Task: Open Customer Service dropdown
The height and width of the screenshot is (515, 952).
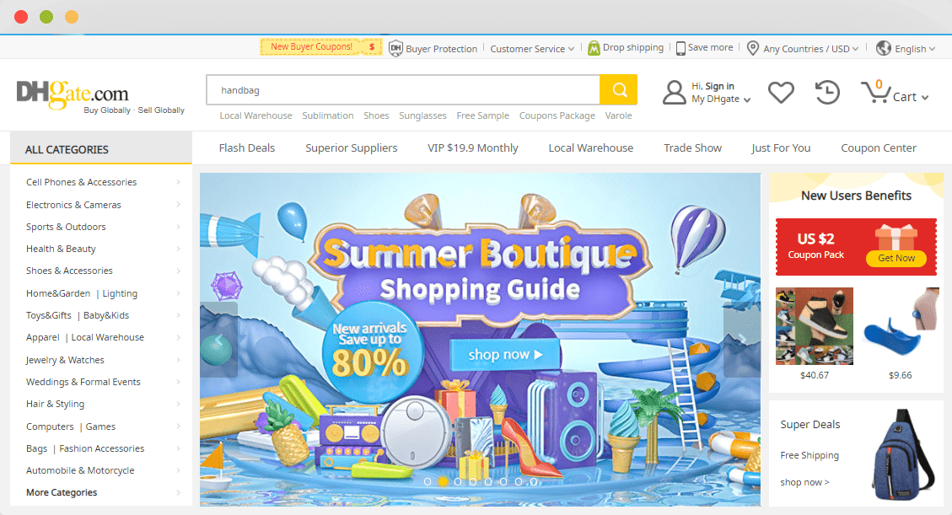Action: point(532,49)
